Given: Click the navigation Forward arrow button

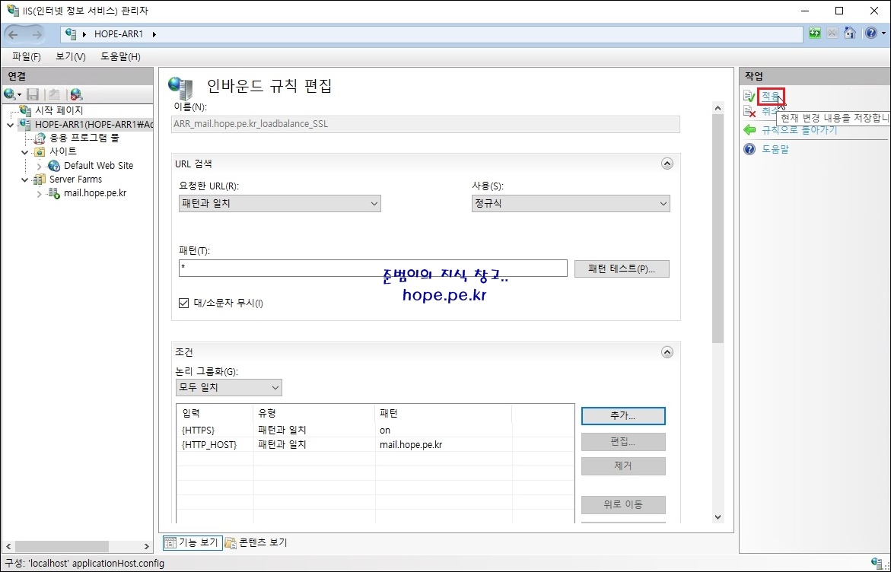Looking at the screenshot, I should (37, 35).
